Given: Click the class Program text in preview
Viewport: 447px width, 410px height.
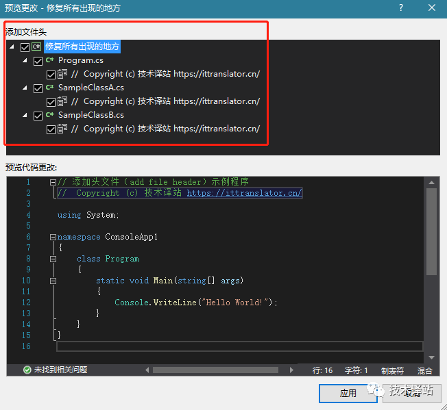Looking at the screenshot, I should (108, 259).
